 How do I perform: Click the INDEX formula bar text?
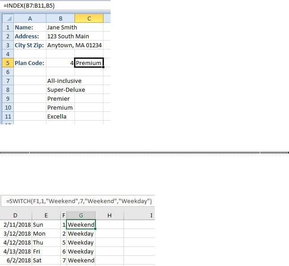coord(29,5)
